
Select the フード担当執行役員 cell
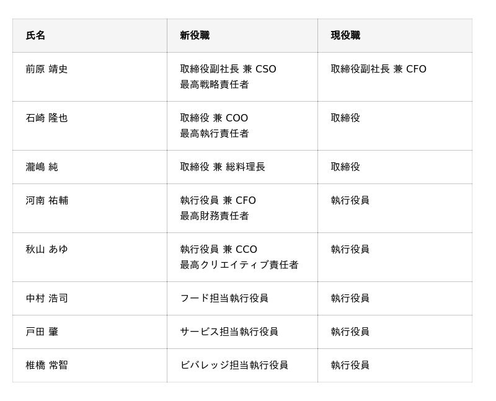click(x=224, y=299)
